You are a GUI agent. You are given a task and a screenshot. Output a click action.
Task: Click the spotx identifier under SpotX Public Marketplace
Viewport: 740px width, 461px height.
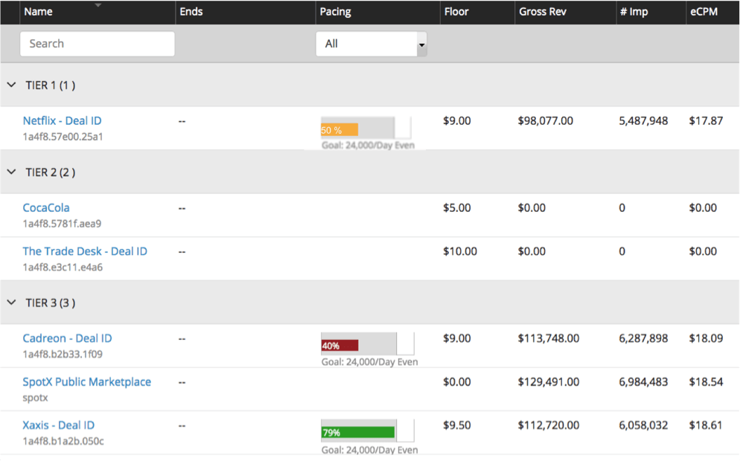(x=36, y=398)
